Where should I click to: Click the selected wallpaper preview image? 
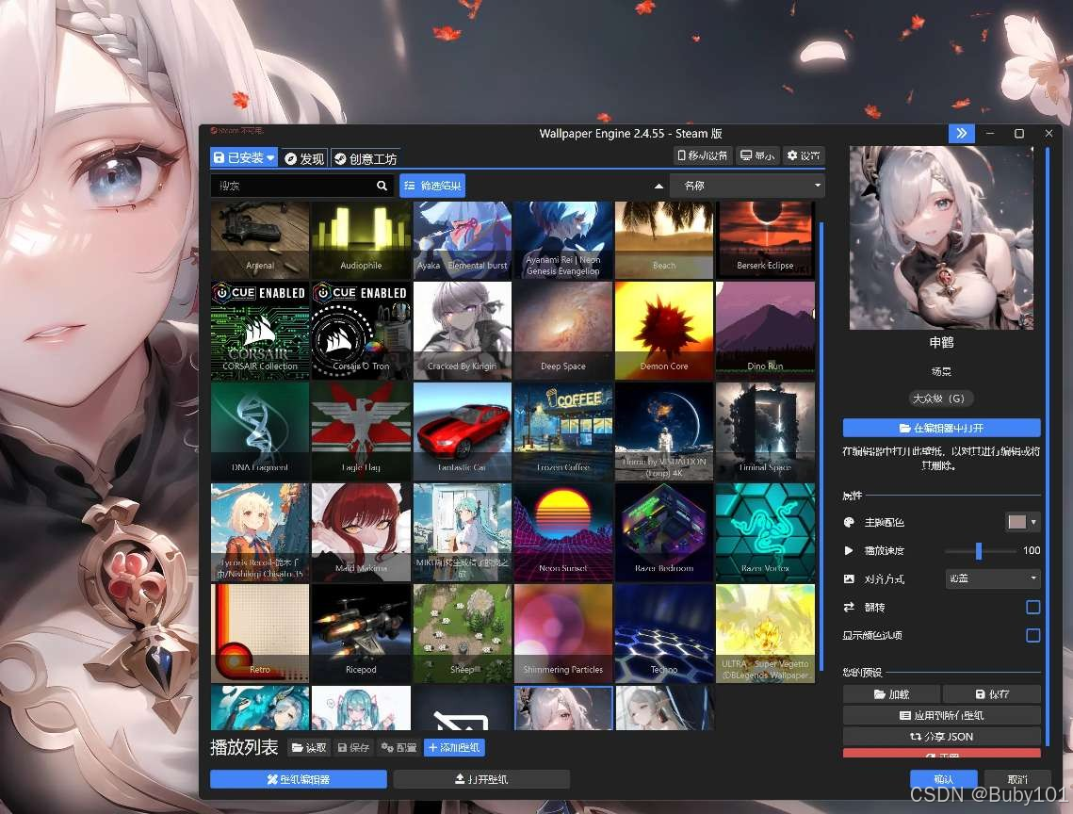942,237
